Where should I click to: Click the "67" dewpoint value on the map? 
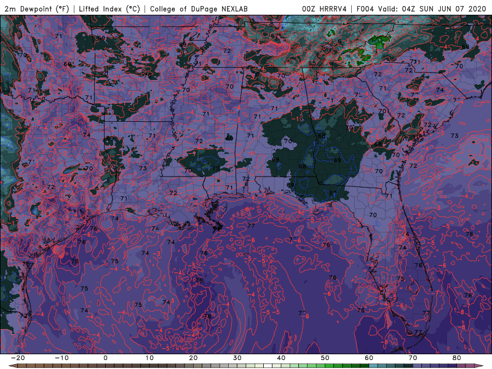(274, 36)
